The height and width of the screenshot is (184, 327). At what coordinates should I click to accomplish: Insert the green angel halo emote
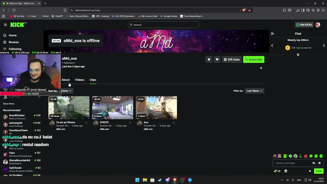(x=285, y=156)
